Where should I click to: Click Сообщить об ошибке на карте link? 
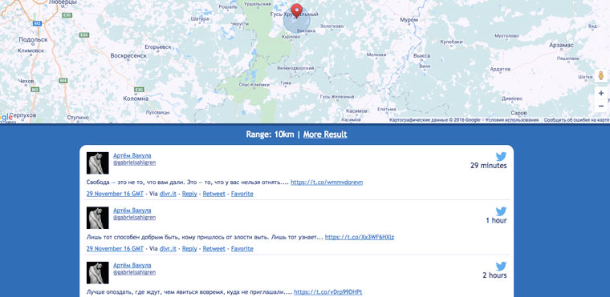(576, 120)
